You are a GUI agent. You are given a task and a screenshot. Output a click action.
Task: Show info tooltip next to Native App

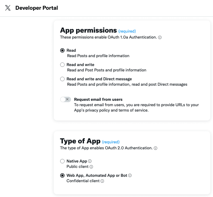click(90, 161)
